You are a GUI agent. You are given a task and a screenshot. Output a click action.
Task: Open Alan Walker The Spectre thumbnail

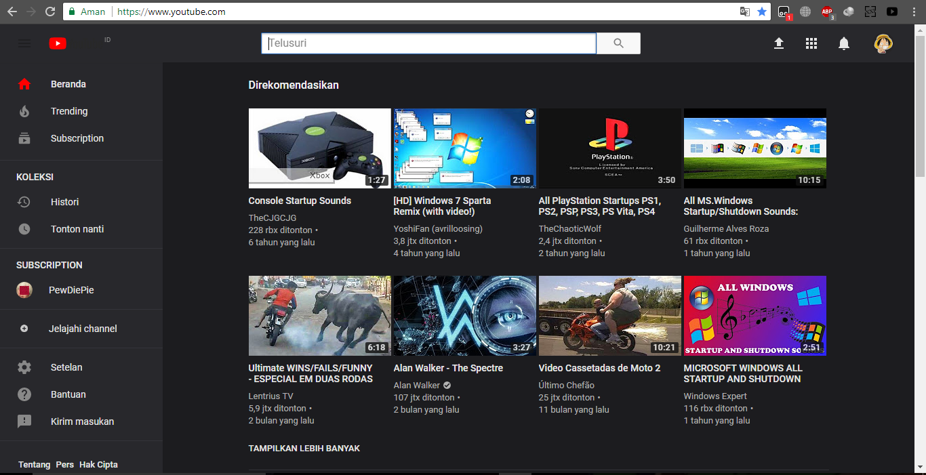[464, 316]
